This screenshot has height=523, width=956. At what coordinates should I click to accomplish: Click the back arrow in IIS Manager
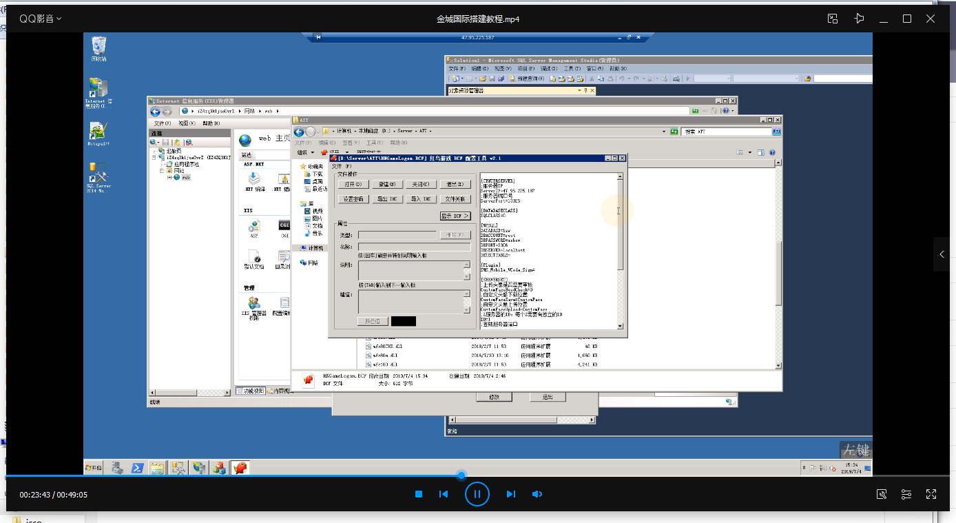coord(156,111)
